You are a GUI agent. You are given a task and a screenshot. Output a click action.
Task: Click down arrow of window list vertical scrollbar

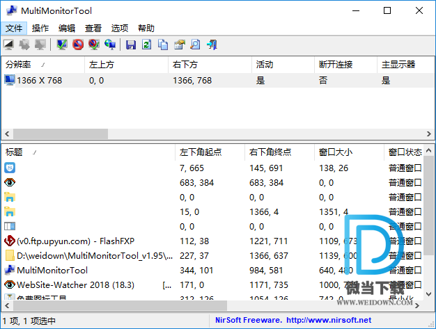point(428,294)
